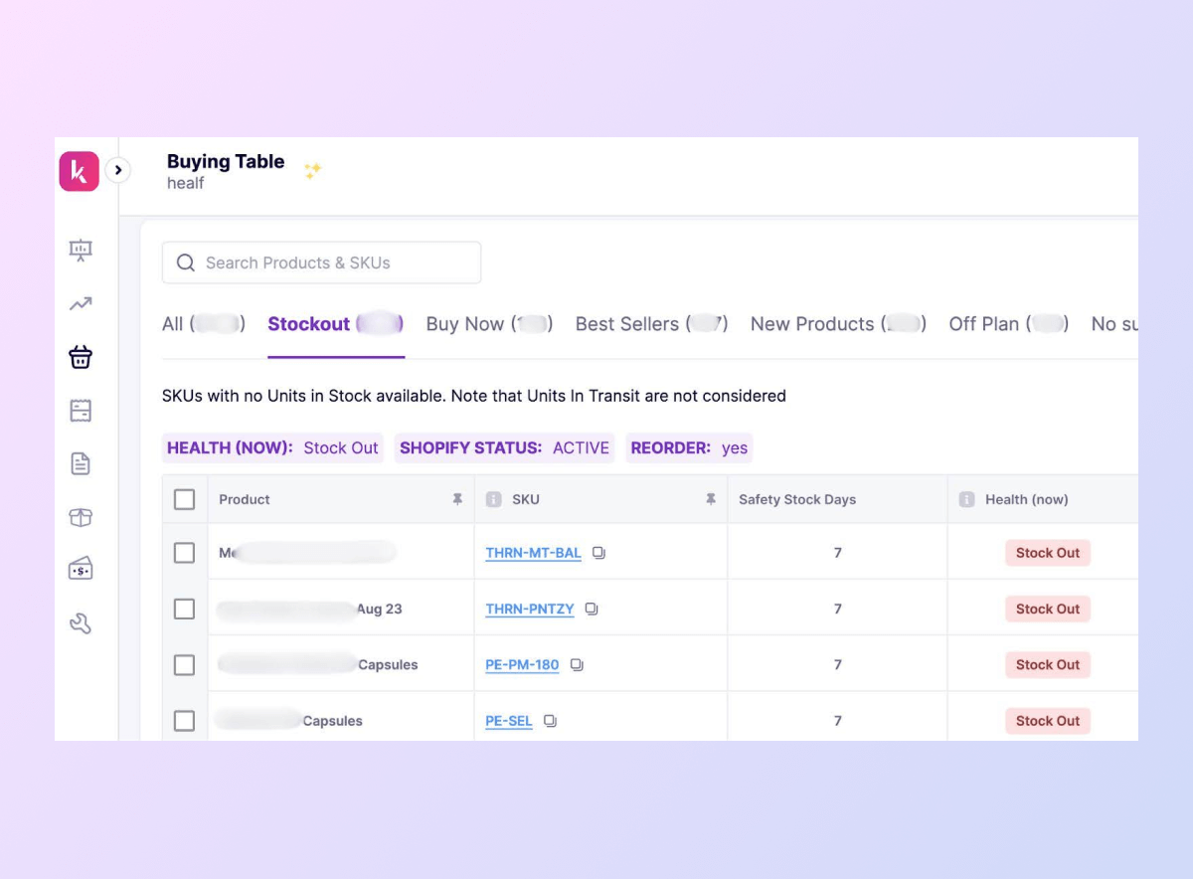Click the pin icon in SKU column header
This screenshot has width=1193, height=879.
click(711, 499)
